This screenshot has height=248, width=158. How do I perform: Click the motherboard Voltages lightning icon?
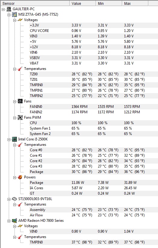[x=20, y=20]
